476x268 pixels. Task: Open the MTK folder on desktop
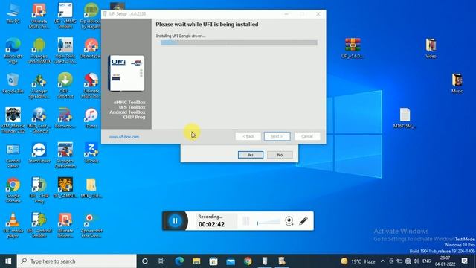click(91, 188)
